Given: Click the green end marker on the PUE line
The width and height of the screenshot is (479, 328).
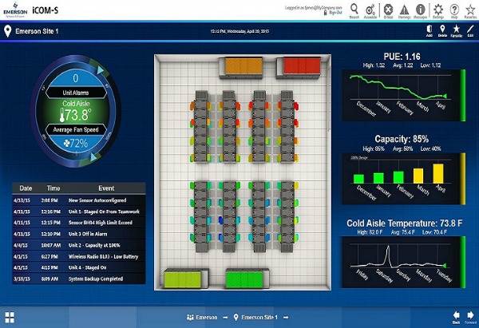Looking at the screenshot, I should click(x=445, y=97).
